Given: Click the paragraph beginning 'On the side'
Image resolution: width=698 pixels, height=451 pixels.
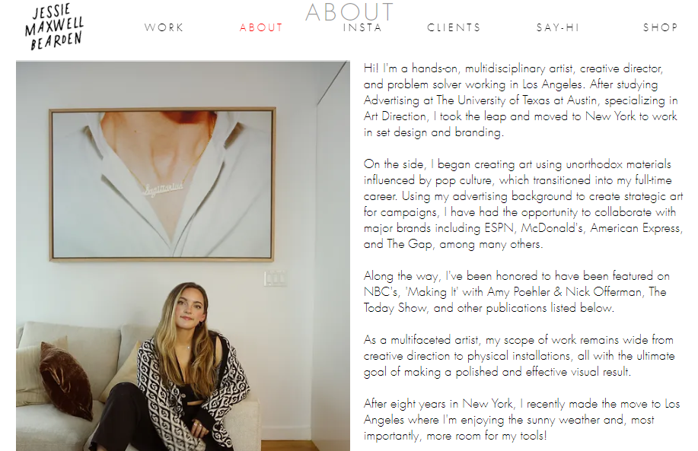Looking at the screenshot, I should click(523, 204).
